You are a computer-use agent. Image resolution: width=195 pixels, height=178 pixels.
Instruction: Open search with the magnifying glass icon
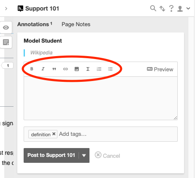(x=153, y=8)
